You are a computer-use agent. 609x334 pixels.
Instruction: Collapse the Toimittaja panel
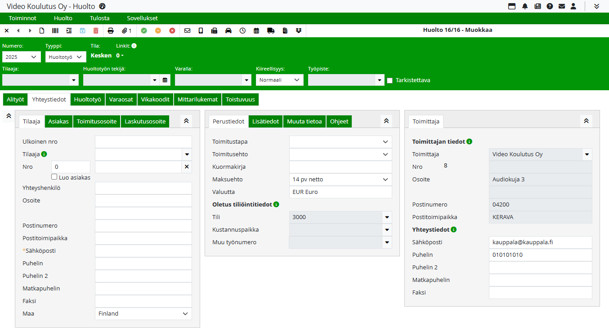tap(586, 121)
